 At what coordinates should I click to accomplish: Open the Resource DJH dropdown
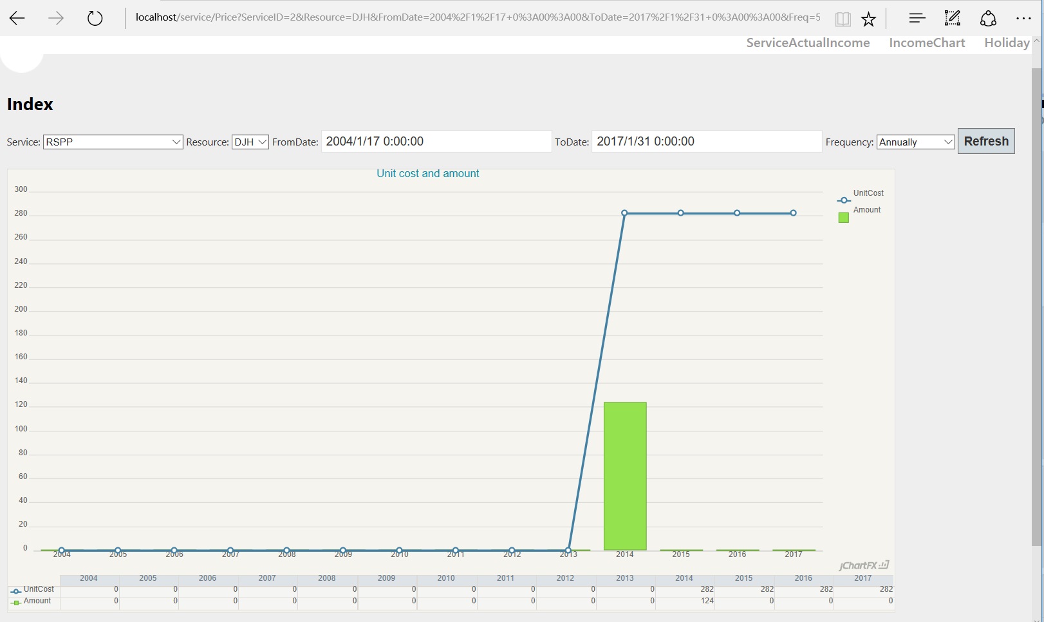coord(250,142)
